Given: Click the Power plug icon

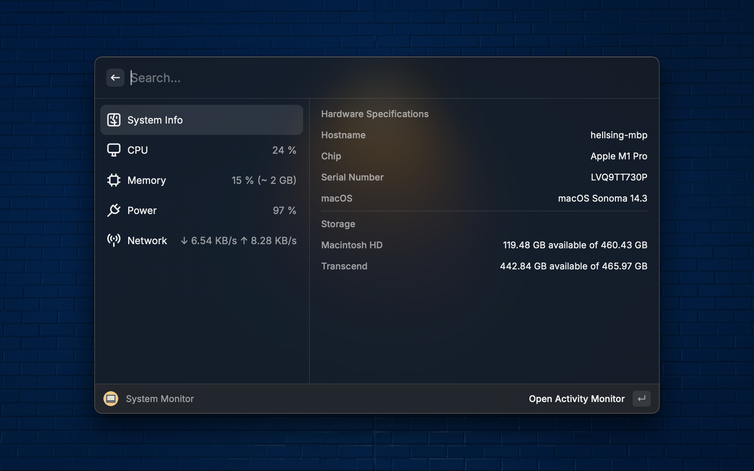Looking at the screenshot, I should (113, 210).
